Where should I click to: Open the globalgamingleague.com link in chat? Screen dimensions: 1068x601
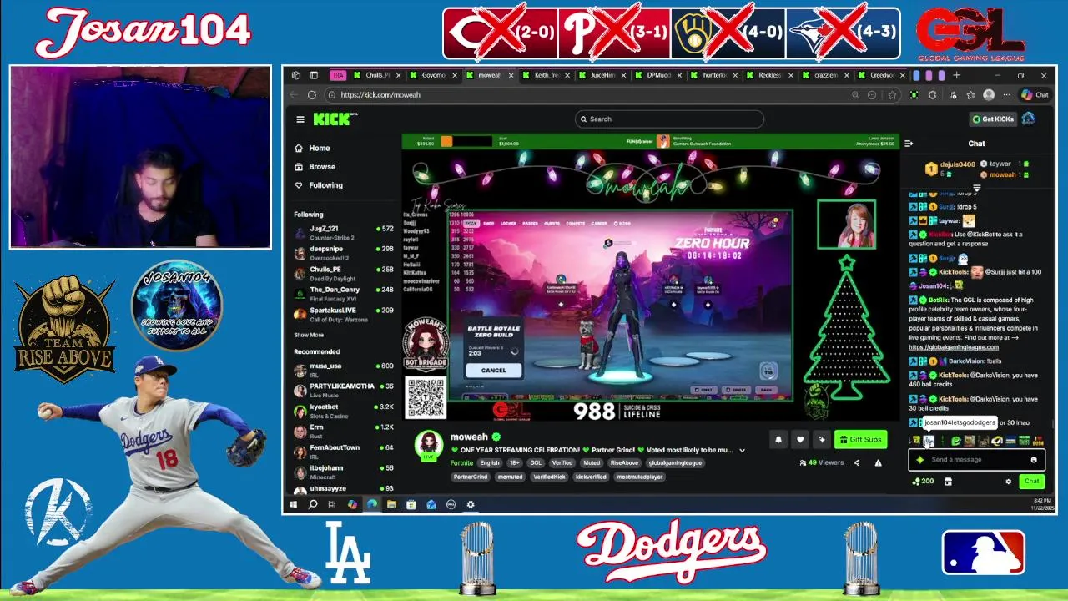tap(953, 347)
